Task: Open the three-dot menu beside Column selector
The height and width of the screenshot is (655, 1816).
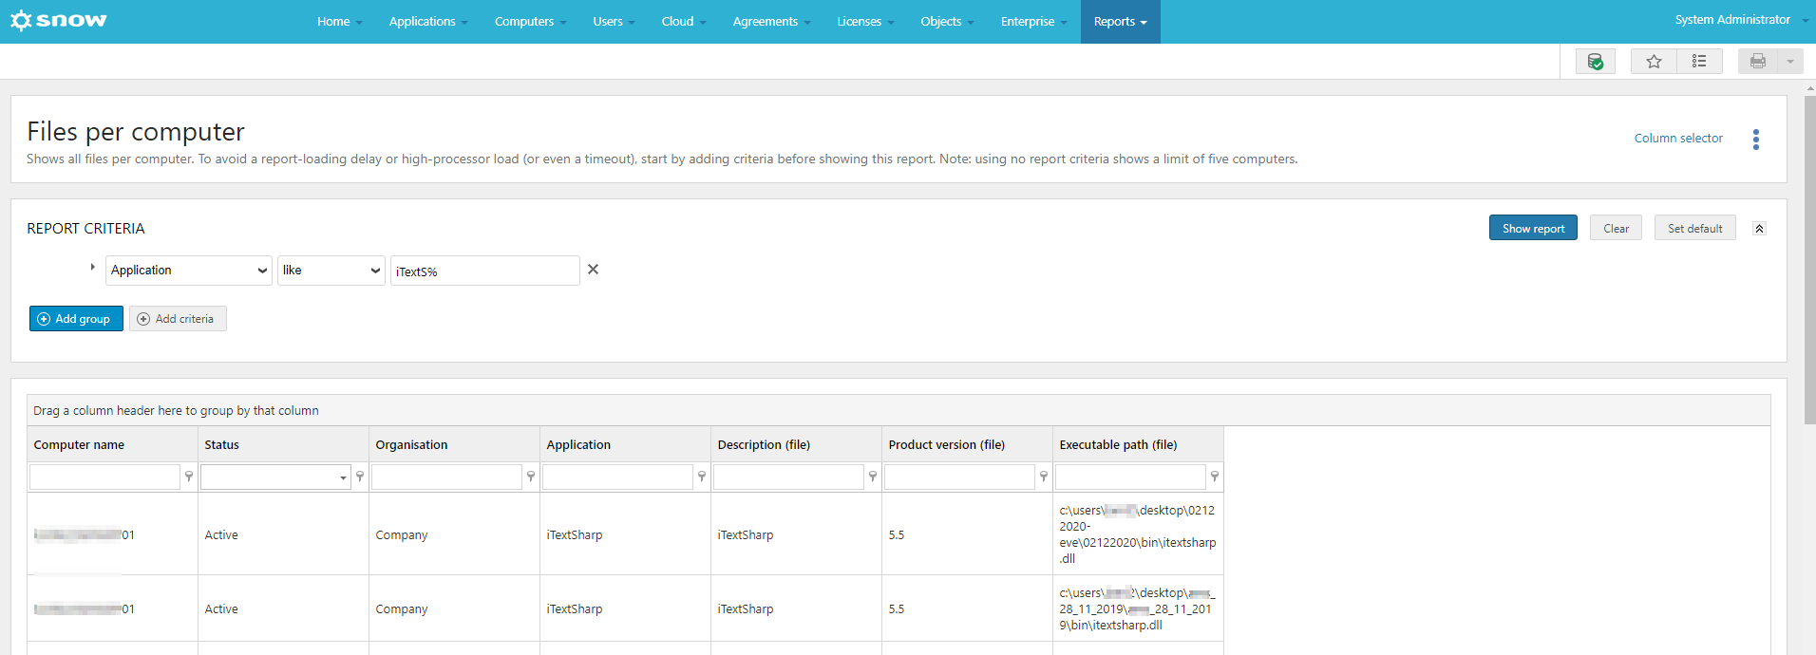Action: [x=1756, y=140]
